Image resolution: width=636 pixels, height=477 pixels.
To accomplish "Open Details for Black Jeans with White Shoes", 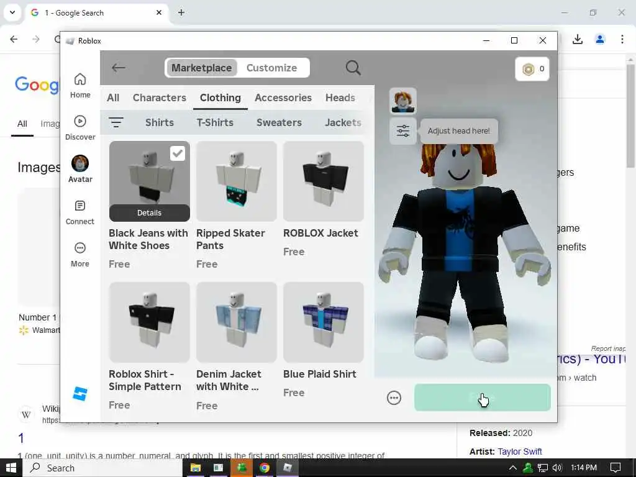I will [x=149, y=213].
